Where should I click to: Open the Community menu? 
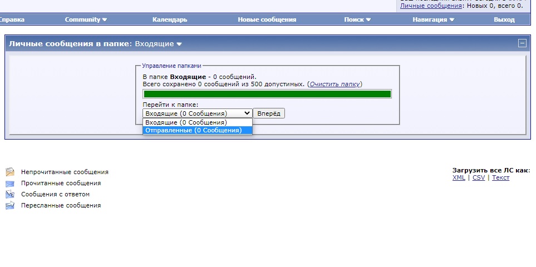click(x=86, y=19)
